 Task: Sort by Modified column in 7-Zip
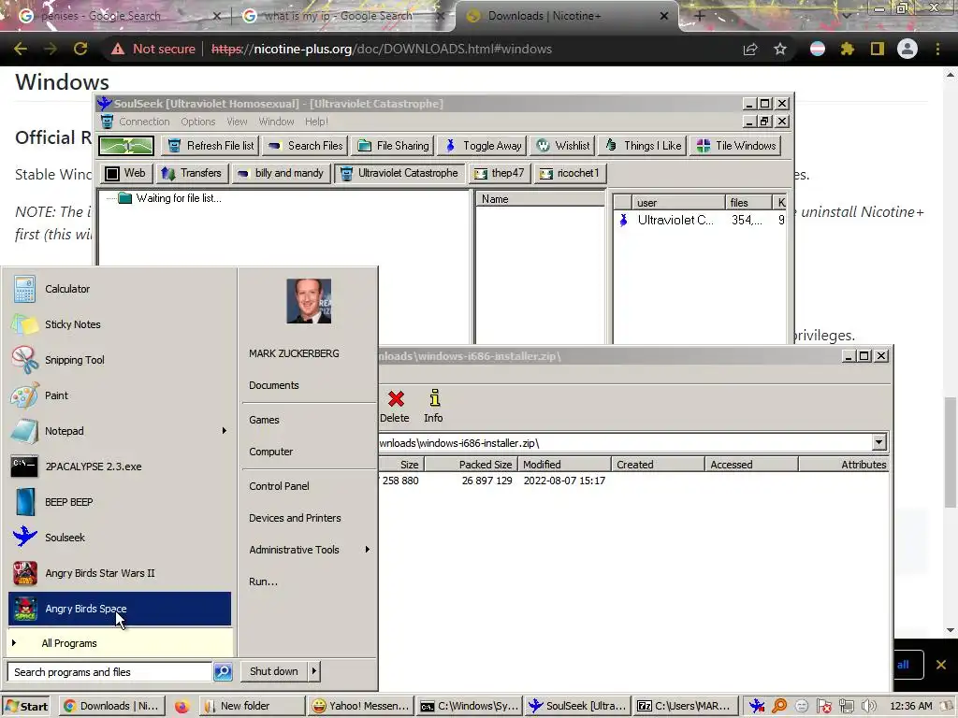coord(564,465)
